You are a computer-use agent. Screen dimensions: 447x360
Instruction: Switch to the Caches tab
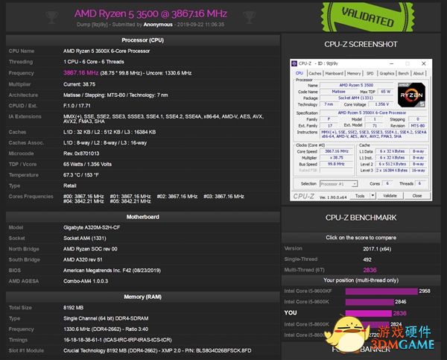[314, 73]
